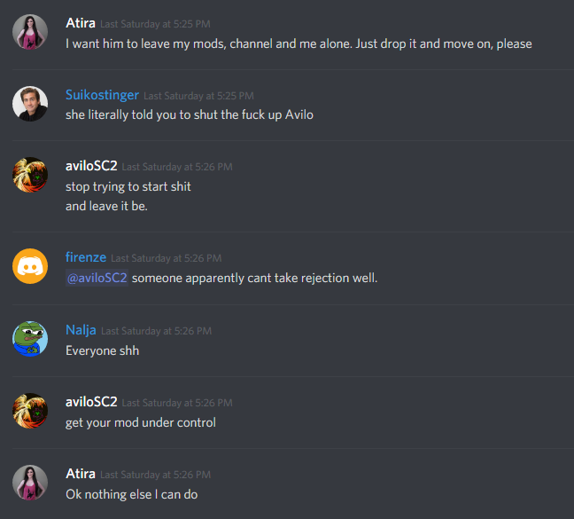Viewport: 574px width, 519px height.
Task: Click the aviloSC2 username above "get your mod under control"
Action: (x=91, y=402)
